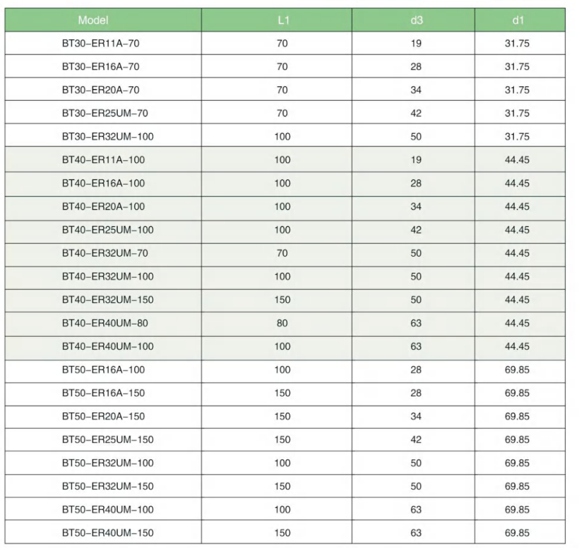Screen dimensions: 579x548
Task: Click model BT30-ER32UM-100
Action: [108, 136]
